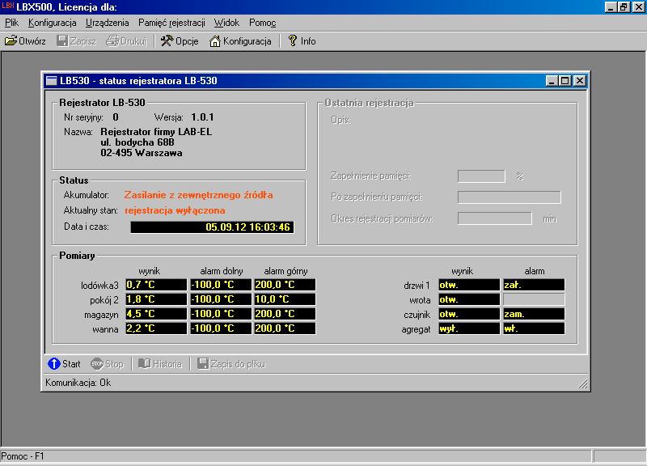Click the Historia book icon

(145, 363)
